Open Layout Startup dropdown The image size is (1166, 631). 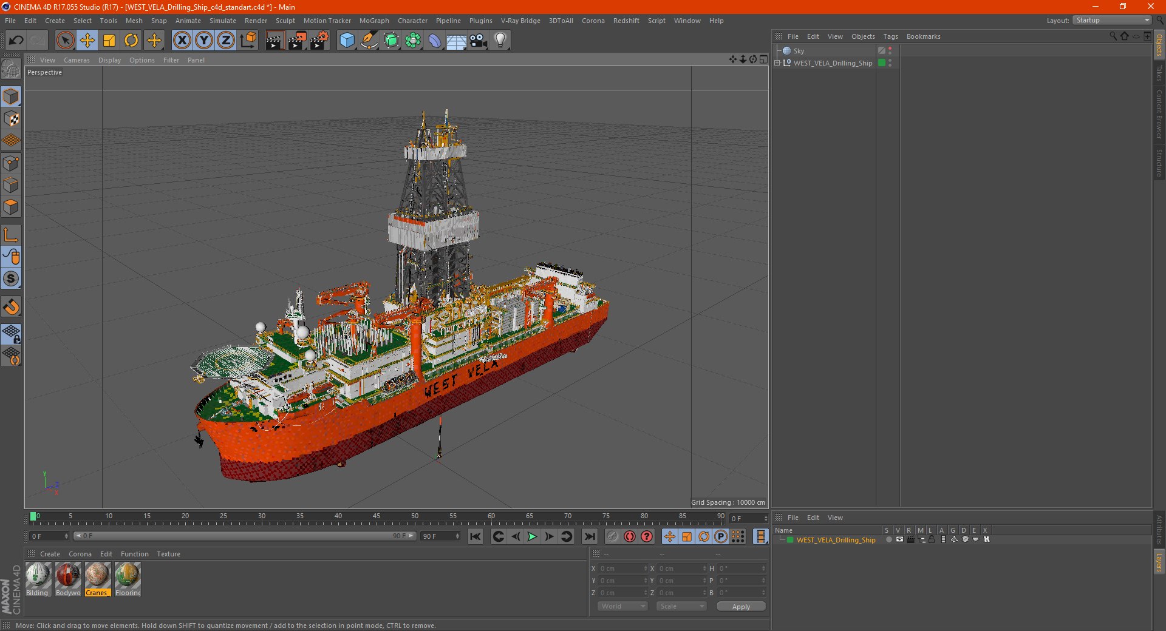[1112, 20]
